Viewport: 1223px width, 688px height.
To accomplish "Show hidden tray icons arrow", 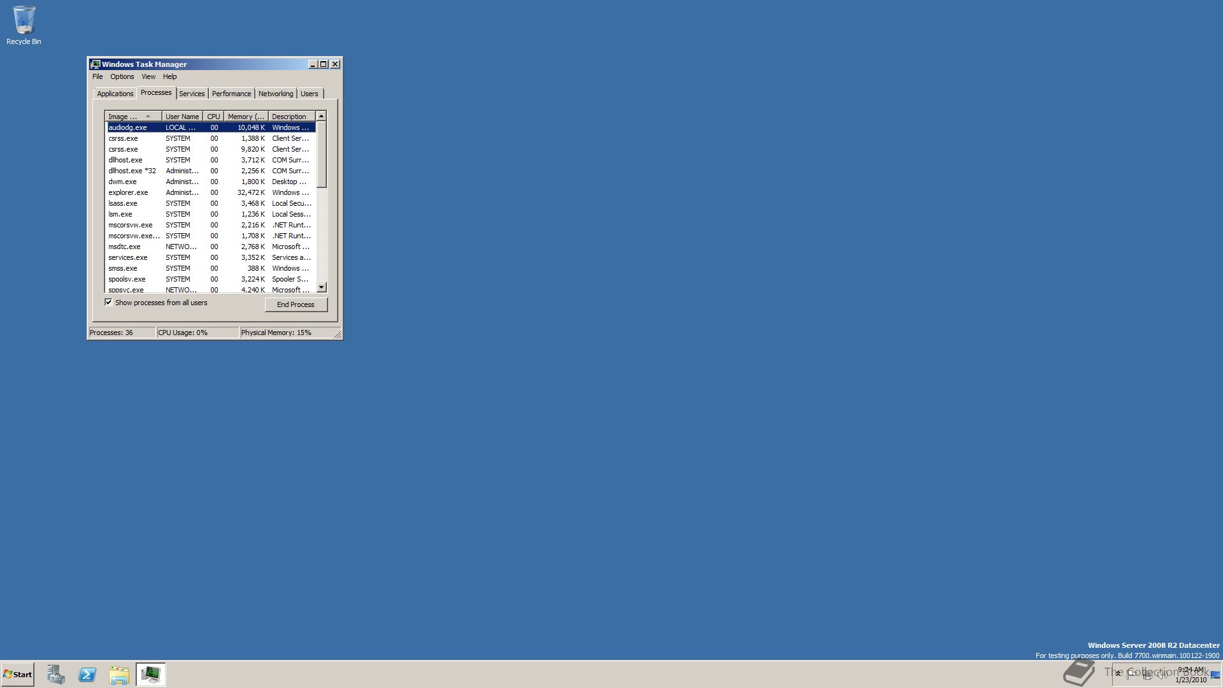I will pos(1118,673).
